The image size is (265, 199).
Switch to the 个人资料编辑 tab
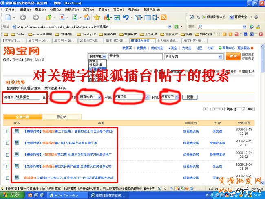[x=168, y=41]
